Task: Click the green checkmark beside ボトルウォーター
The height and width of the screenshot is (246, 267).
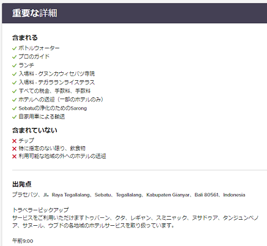Action: pos(14,48)
